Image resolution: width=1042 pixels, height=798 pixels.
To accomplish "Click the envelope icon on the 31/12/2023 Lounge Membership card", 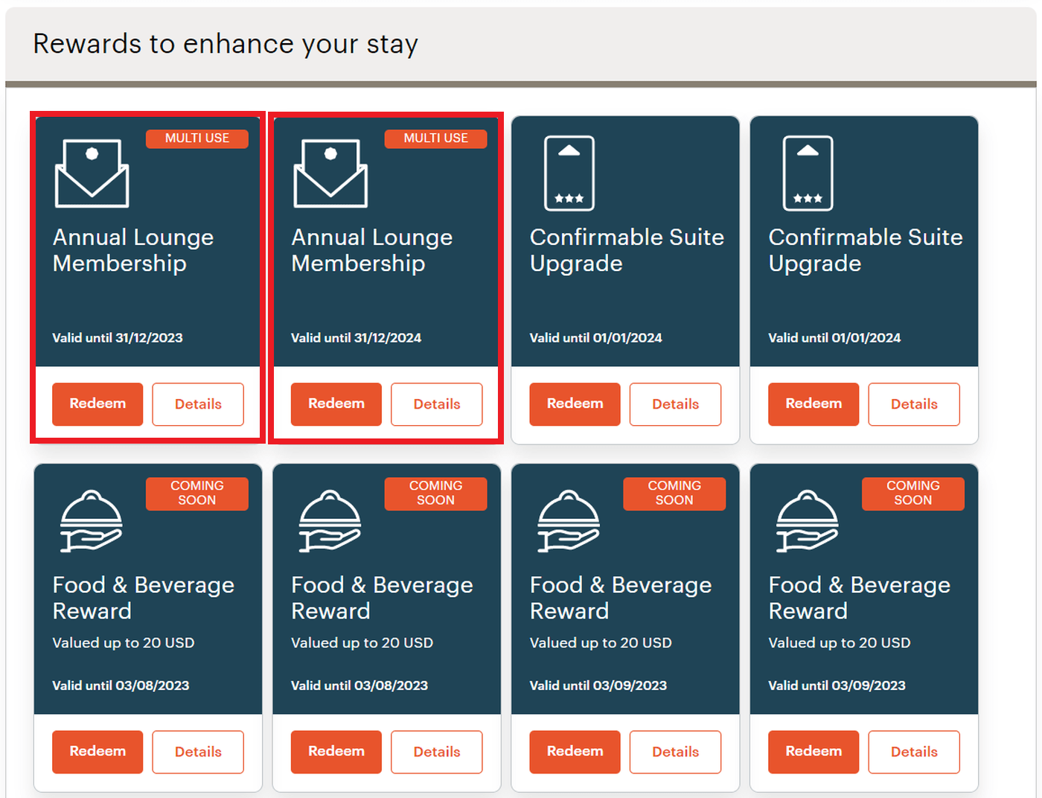I will click(x=92, y=173).
